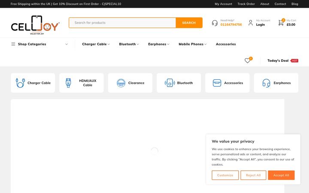Viewport: 309px width, 193px height.
Task: Click the Clearance sale badge icon
Action: tap(121, 83)
